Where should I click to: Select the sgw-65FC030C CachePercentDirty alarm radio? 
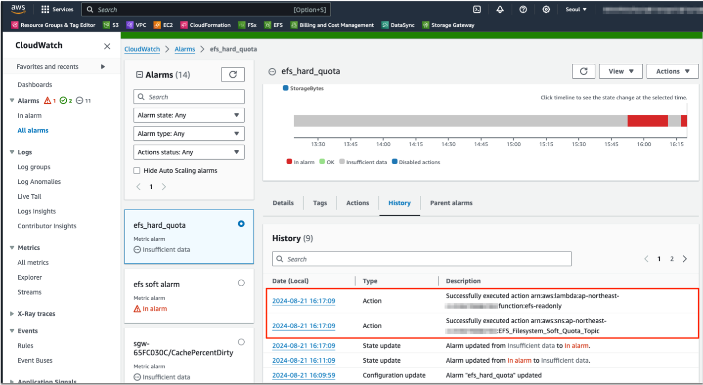241,342
